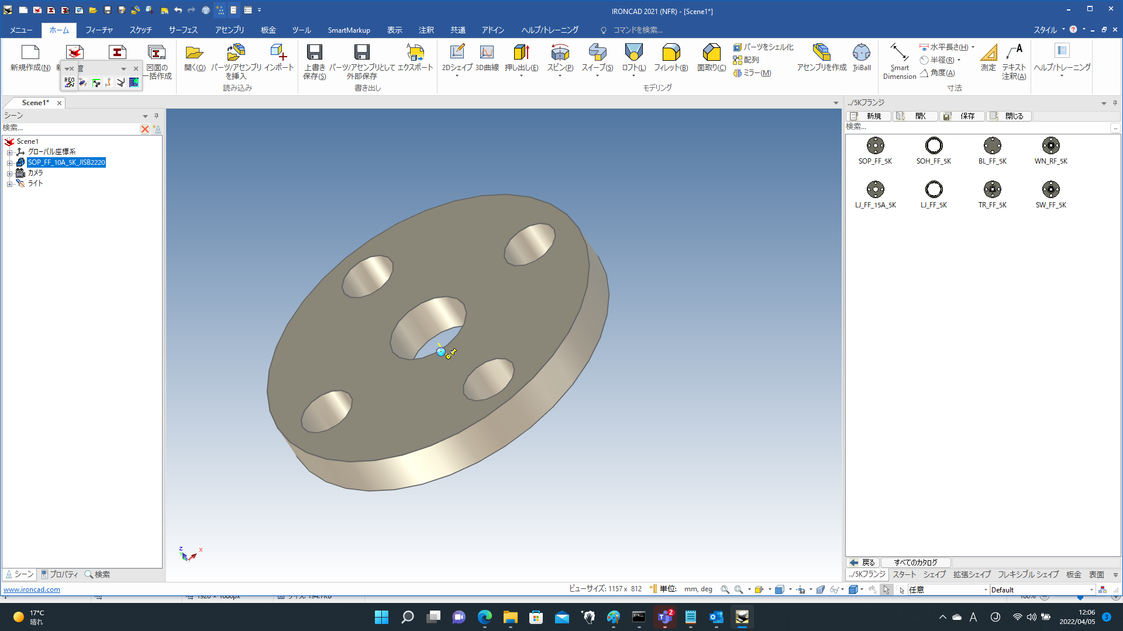This screenshot has width=1123, height=631.
Task: Click the TriBall tool icon
Action: coord(861,53)
